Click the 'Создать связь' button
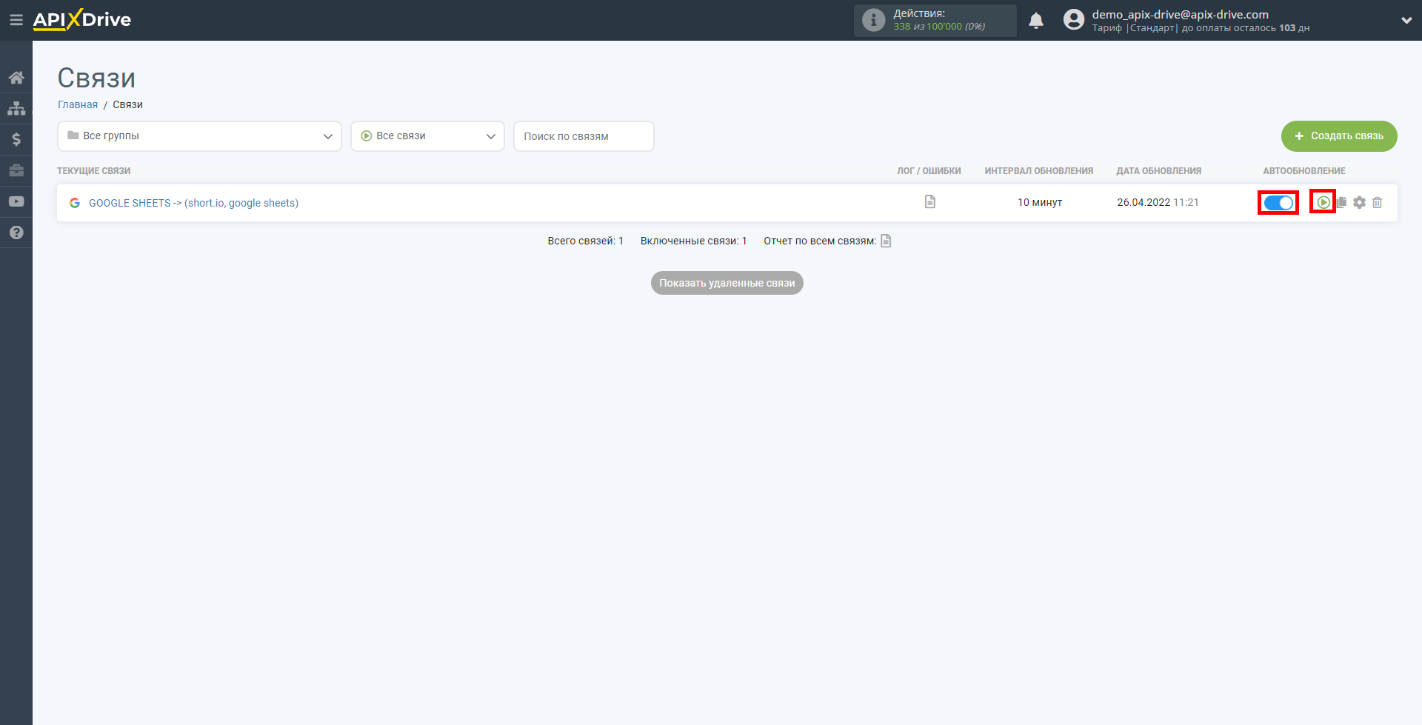The image size is (1422, 725). [x=1339, y=136]
